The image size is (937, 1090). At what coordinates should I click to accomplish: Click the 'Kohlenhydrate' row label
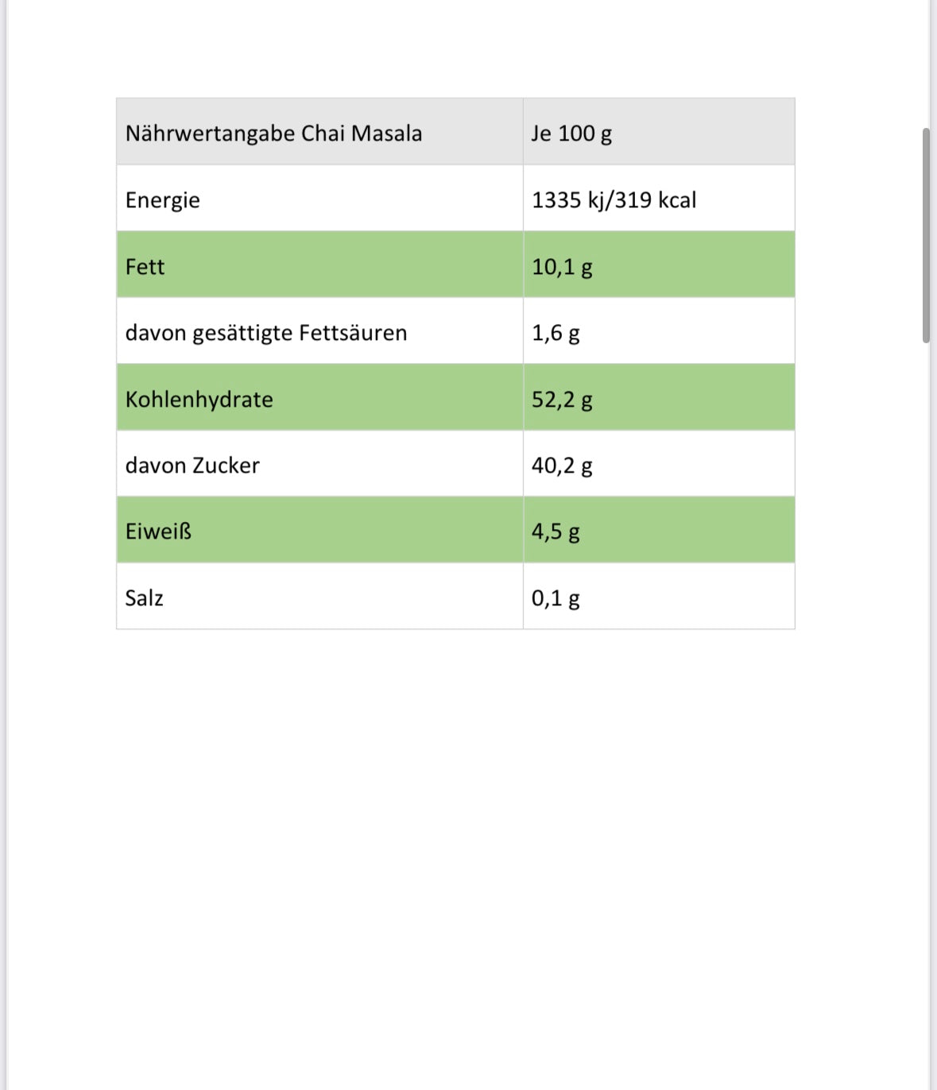tap(199, 400)
